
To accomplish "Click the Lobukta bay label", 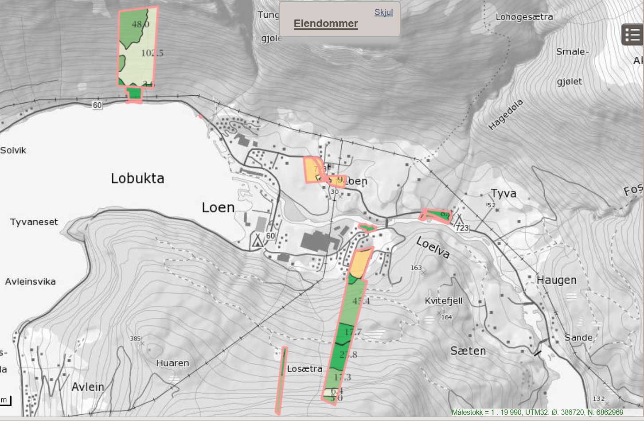I will pyautogui.click(x=137, y=178).
